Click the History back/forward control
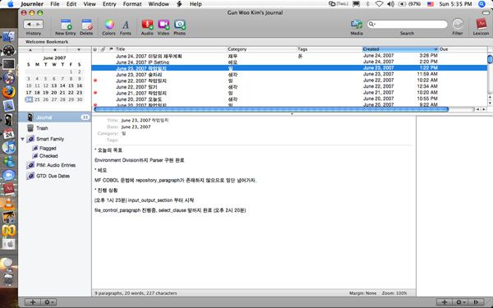Screen dimensions: 493x308 (x=34, y=24)
